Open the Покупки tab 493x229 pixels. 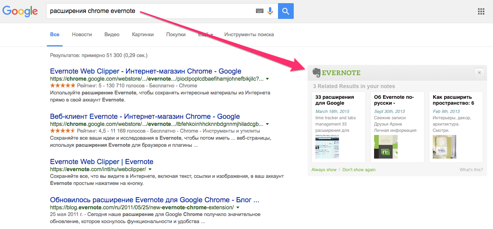click(176, 35)
